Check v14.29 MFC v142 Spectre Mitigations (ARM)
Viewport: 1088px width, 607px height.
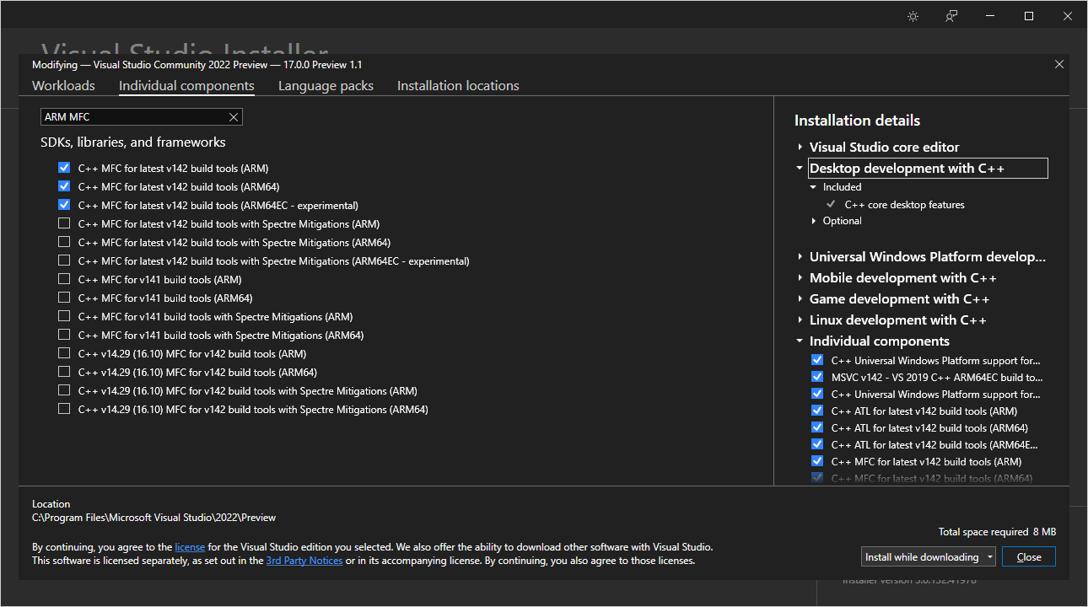coord(64,391)
